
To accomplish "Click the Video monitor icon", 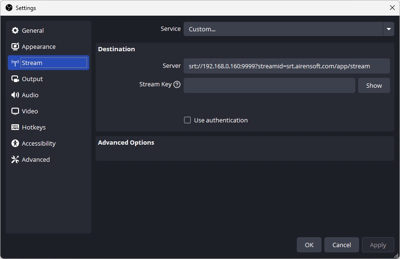I will pyautogui.click(x=15, y=111).
